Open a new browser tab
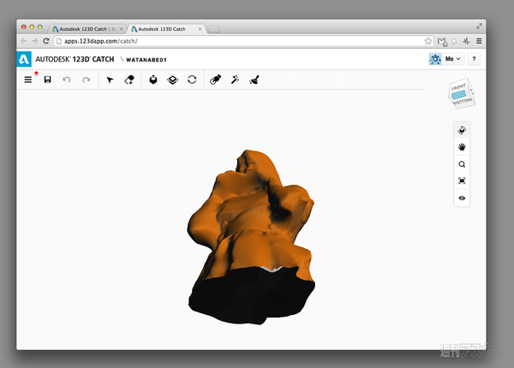The width and height of the screenshot is (514, 368). 213,30
